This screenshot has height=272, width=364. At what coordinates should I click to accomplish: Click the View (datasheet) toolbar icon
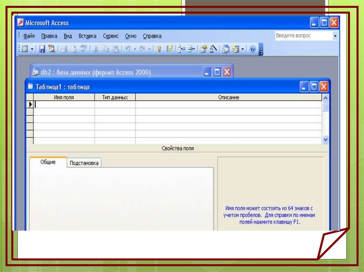(25, 49)
